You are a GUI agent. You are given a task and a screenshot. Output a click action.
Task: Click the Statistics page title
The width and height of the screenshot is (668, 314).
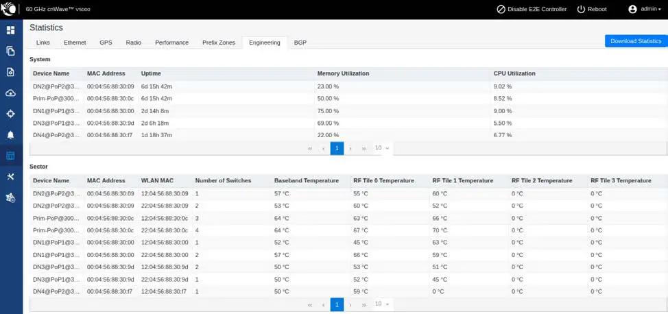point(46,27)
